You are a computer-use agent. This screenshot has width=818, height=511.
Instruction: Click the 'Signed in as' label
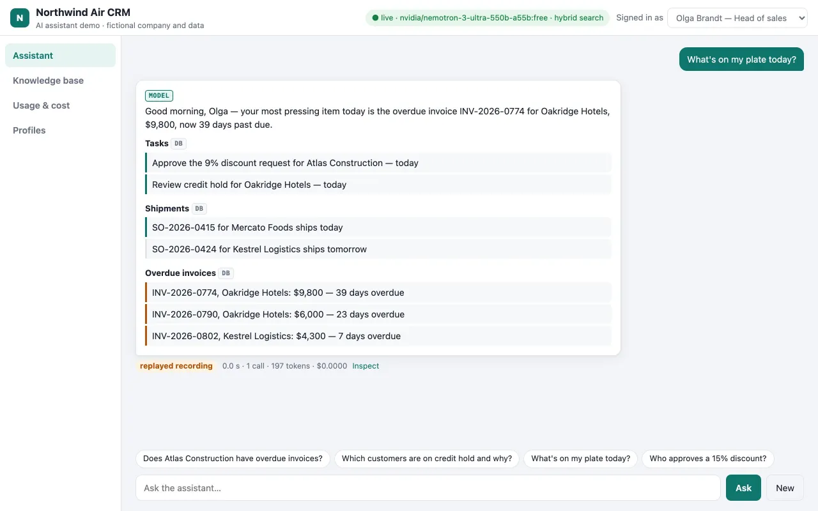coord(640,18)
